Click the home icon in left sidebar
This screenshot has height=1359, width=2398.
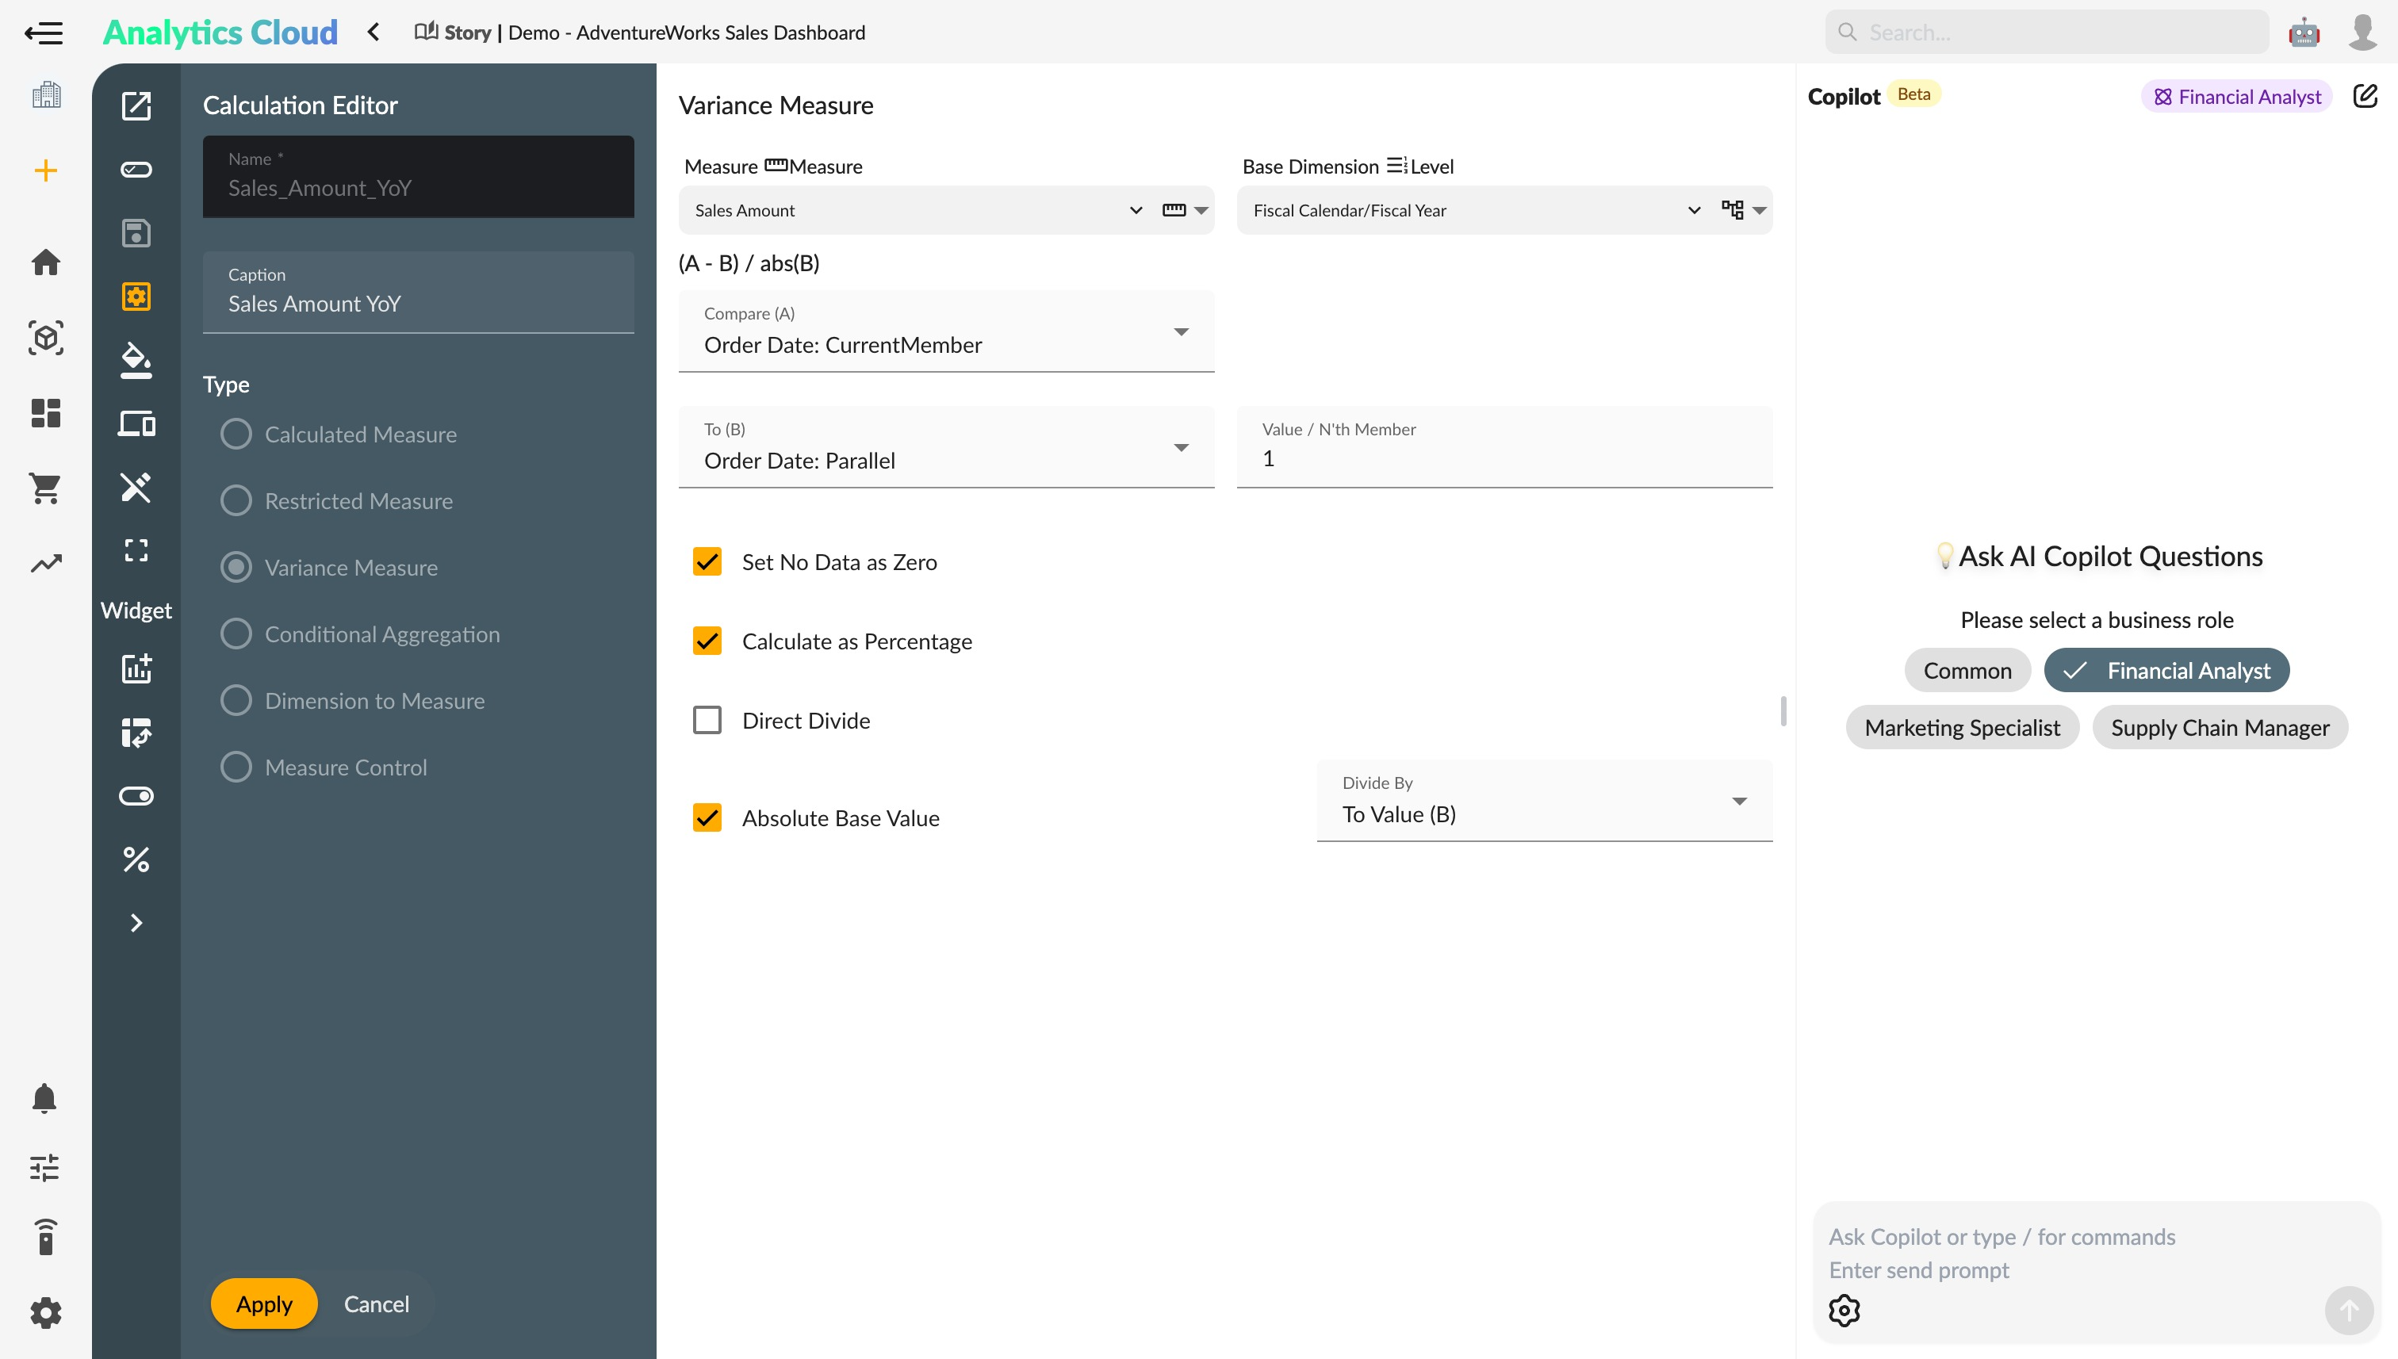click(45, 262)
